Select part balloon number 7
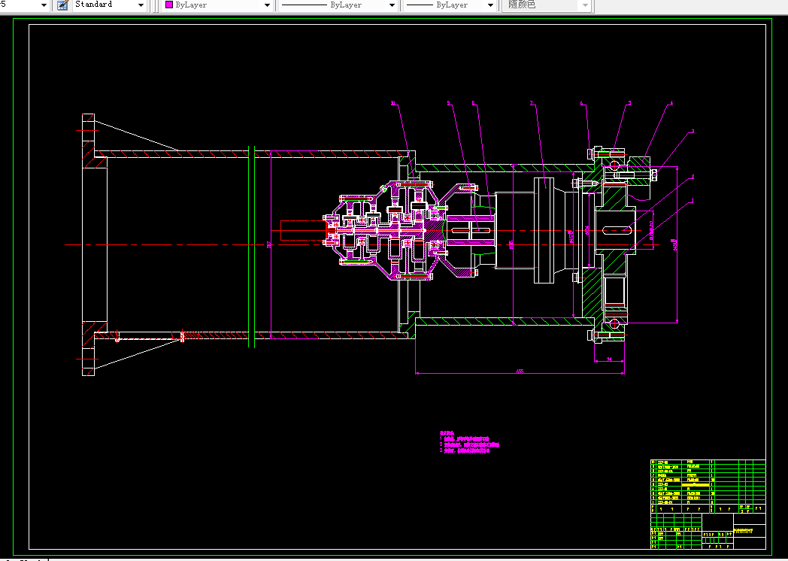Viewport: 788px width, 561px height. tap(531, 103)
